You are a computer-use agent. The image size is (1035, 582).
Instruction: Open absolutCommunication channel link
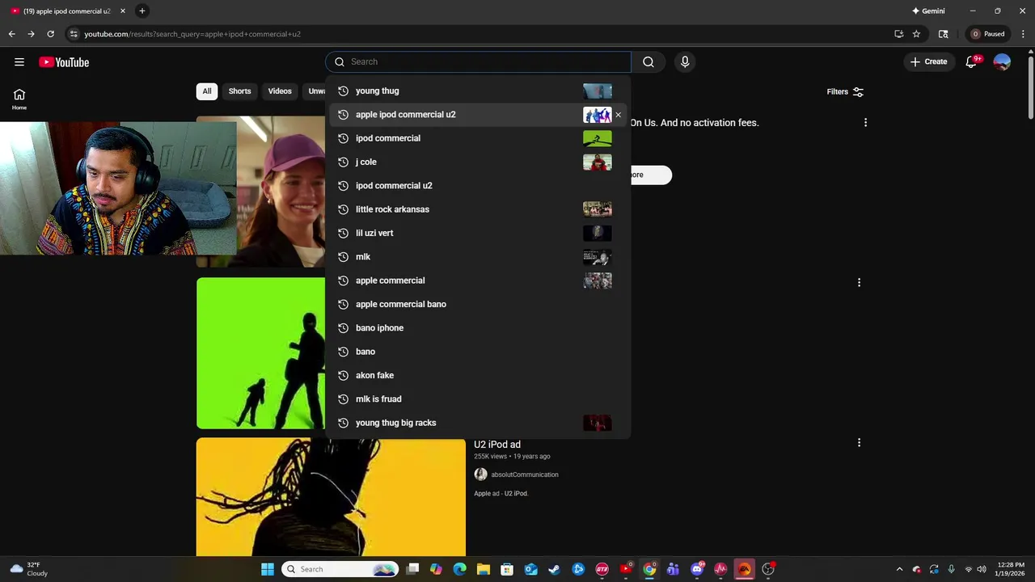(x=525, y=474)
